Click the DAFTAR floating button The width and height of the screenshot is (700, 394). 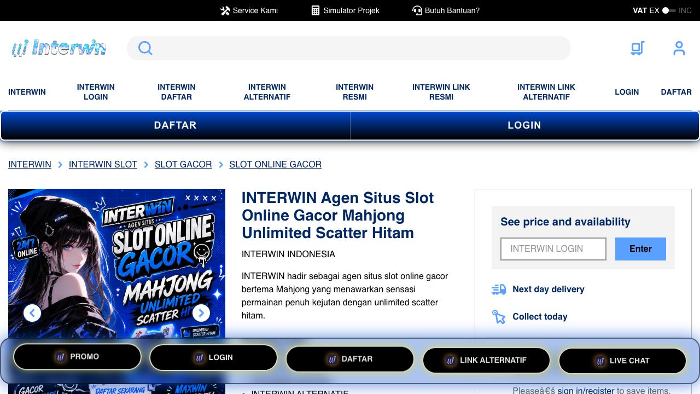[350, 360]
